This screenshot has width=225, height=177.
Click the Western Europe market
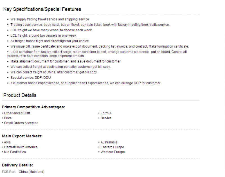point(113,152)
